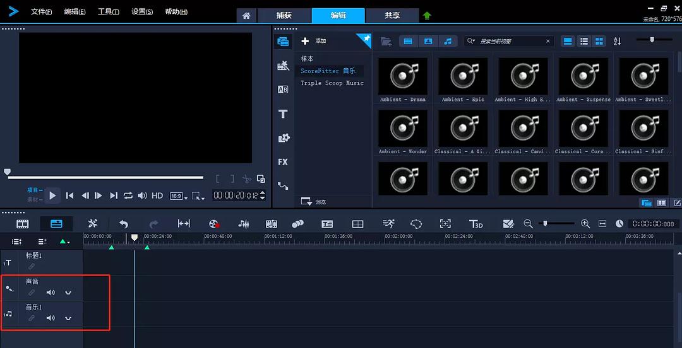Screen dimensions: 682x348
Task: Open the Record/Capture option icon
Action: pos(214,224)
